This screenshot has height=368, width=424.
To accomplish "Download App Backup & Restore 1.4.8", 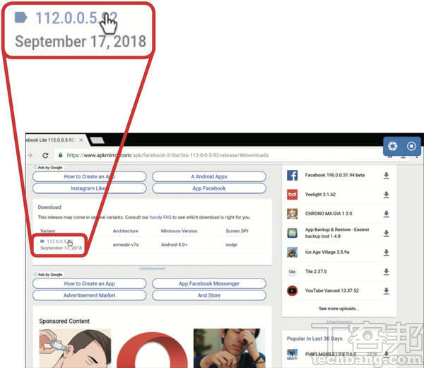I will pyautogui.click(x=387, y=233).
